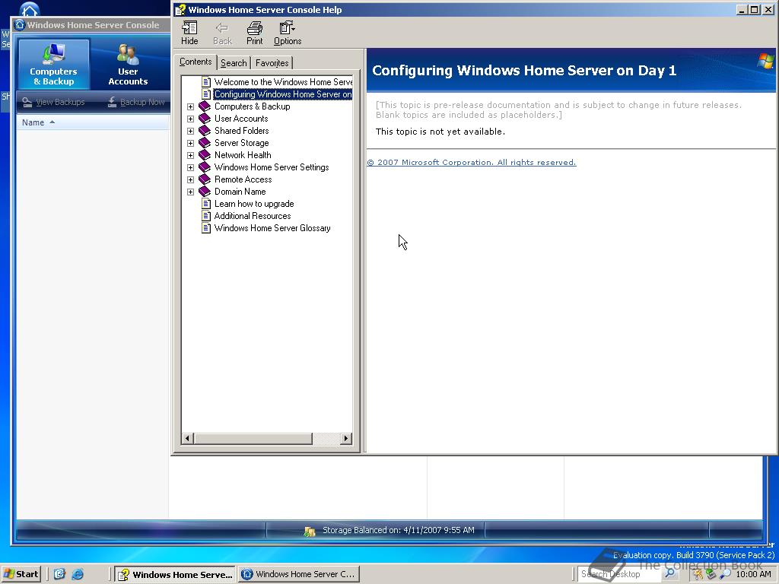Click the User Accounts book icon

pyautogui.click(x=205, y=119)
